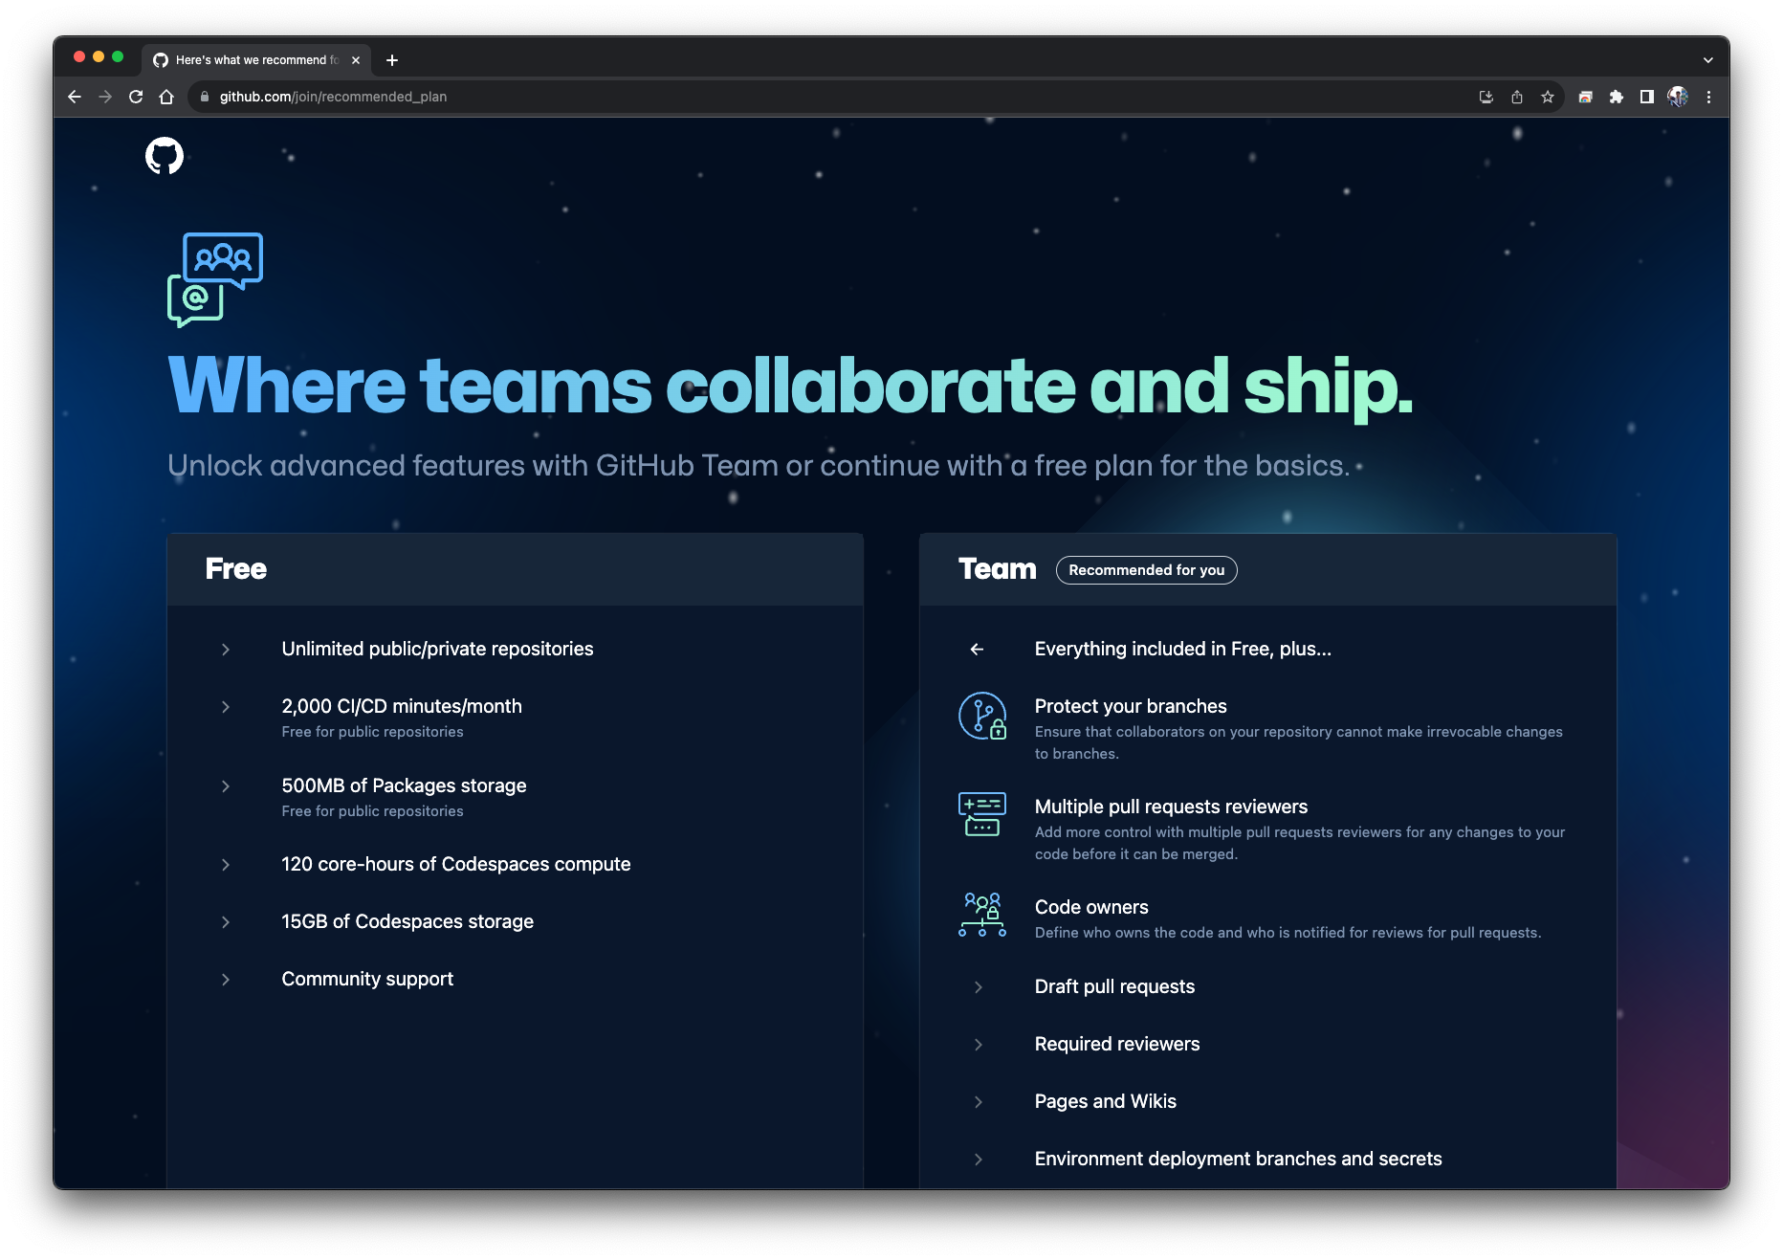This screenshot has height=1260, width=1783.
Task: Bookmark this page with the star icon
Action: pos(1548,97)
